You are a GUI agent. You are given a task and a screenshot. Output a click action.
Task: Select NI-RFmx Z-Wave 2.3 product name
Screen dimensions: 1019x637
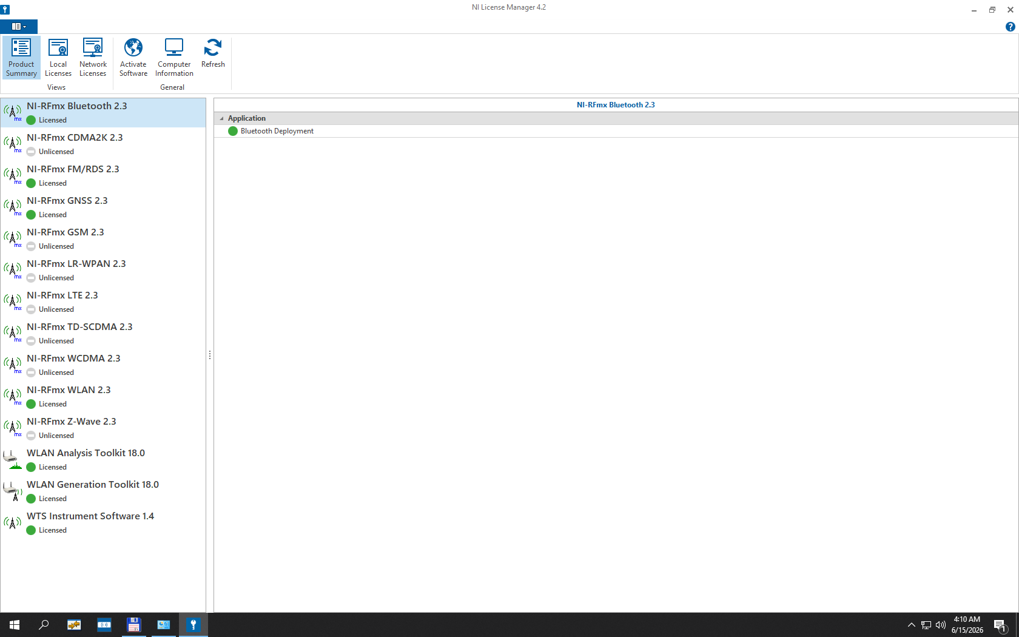[x=72, y=422]
